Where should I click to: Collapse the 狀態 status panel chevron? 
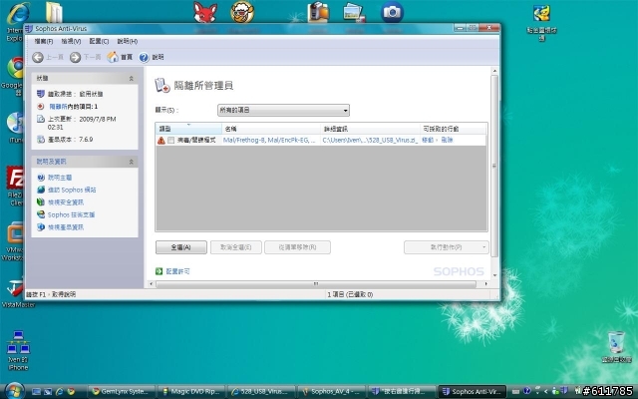tap(131, 78)
